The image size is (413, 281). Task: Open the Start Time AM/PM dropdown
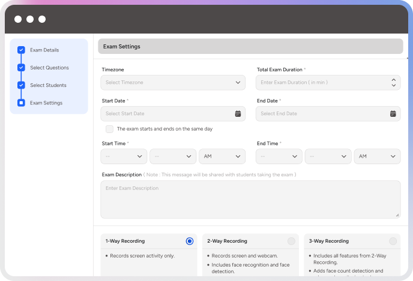(222, 156)
